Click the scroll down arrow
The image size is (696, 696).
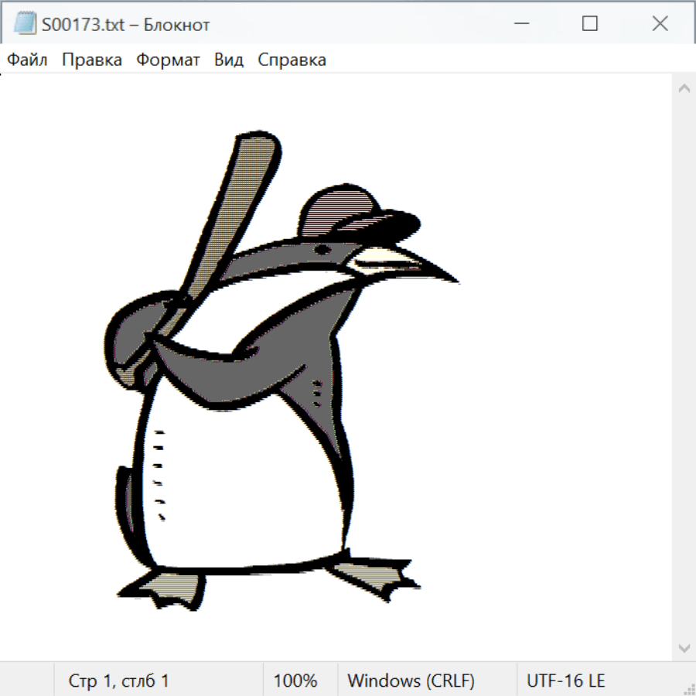(x=684, y=647)
